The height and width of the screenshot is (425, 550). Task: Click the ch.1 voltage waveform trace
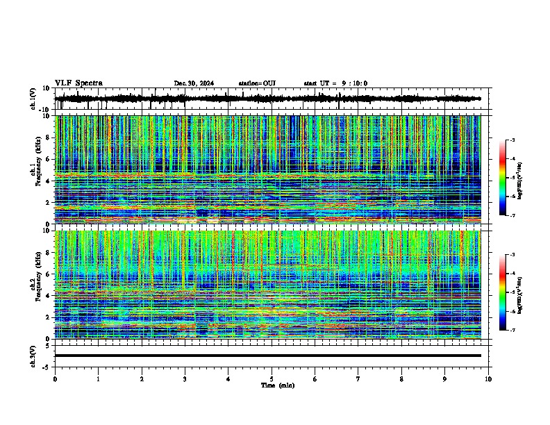(x=267, y=99)
